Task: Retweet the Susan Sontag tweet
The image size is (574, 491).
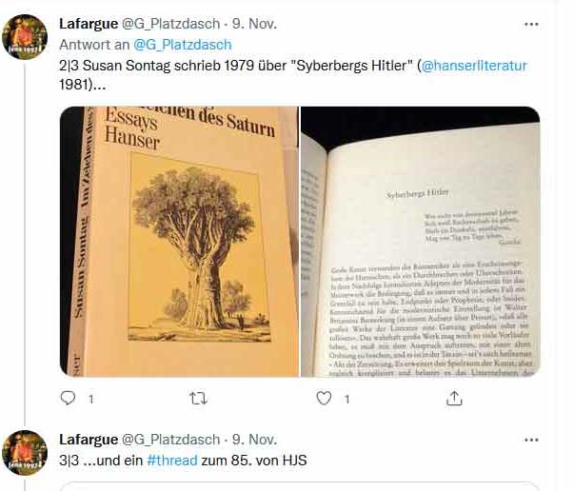Action: [x=198, y=398]
